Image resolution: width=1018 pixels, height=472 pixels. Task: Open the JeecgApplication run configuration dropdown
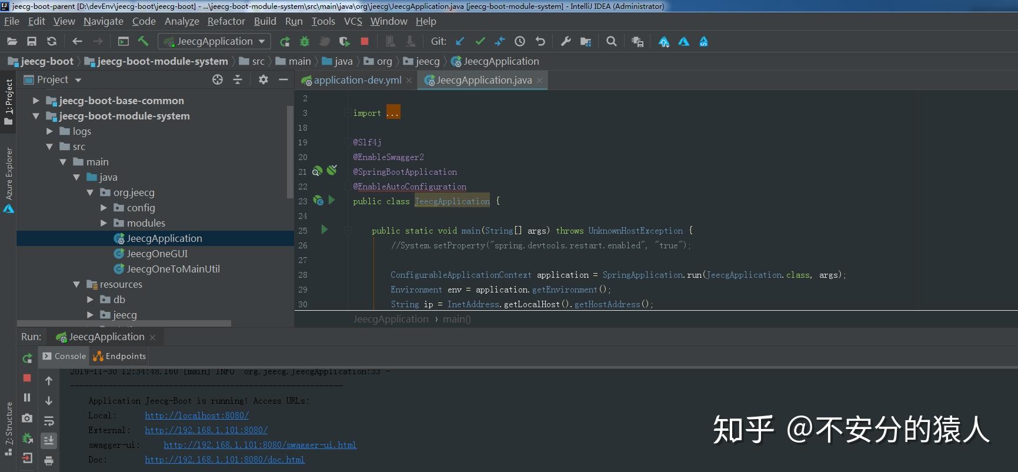click(x=215, y=41)
